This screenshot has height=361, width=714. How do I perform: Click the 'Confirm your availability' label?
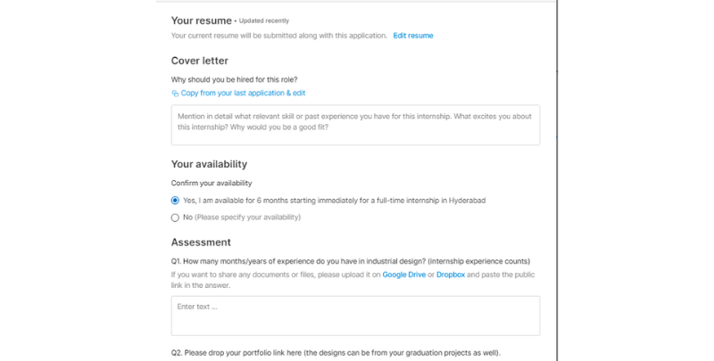(x=212, y=184)
